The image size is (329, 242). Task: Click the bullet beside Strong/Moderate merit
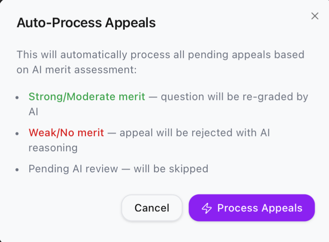click(17, 97)
